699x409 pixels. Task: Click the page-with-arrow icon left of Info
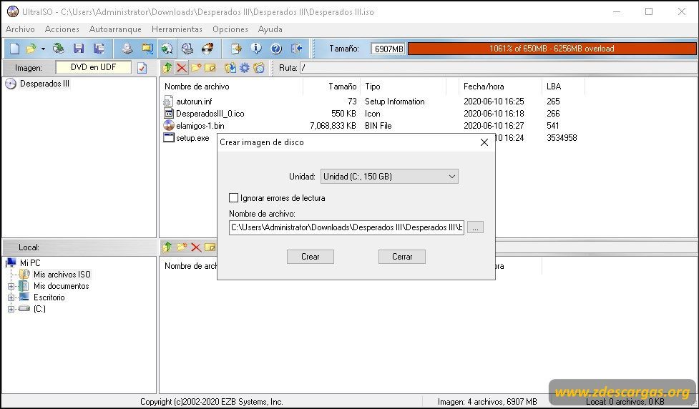click(x=236, y=49)
